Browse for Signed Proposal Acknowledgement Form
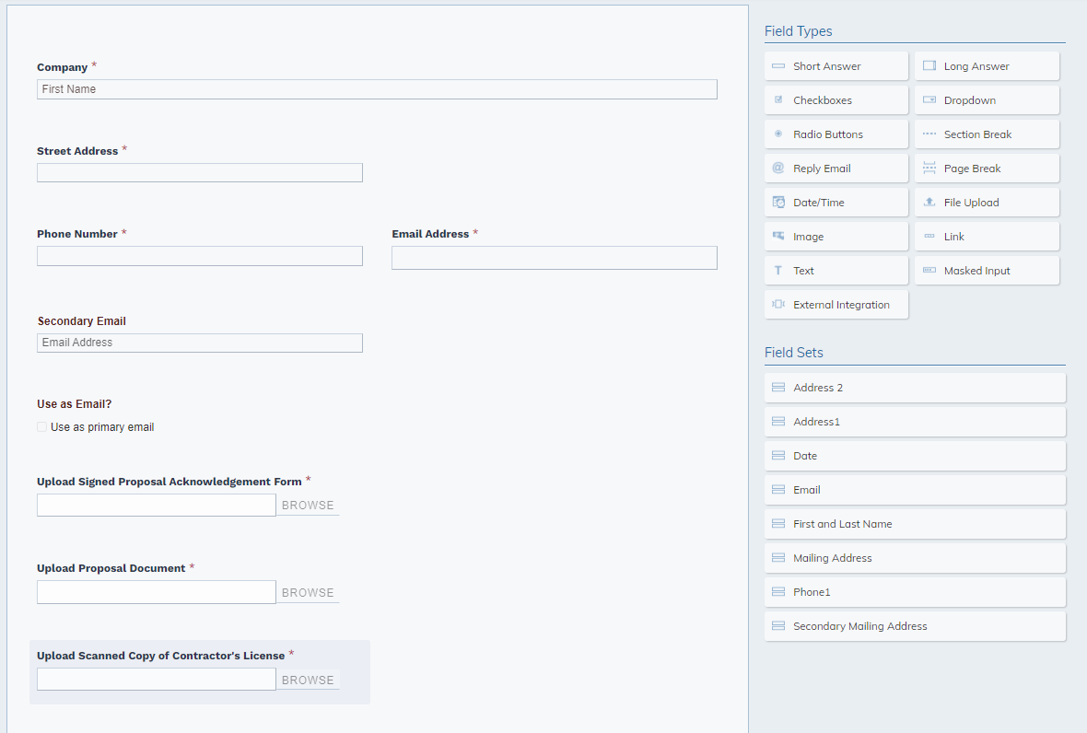 pyautogui.click(x=308, y=505)
